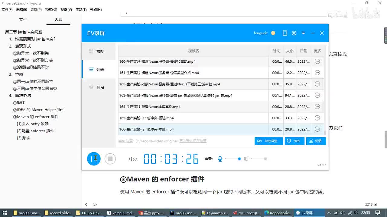Click the 更改默认保存位置 link
Viewport: 387px width, 217px height.
click(x=193, y=141)
